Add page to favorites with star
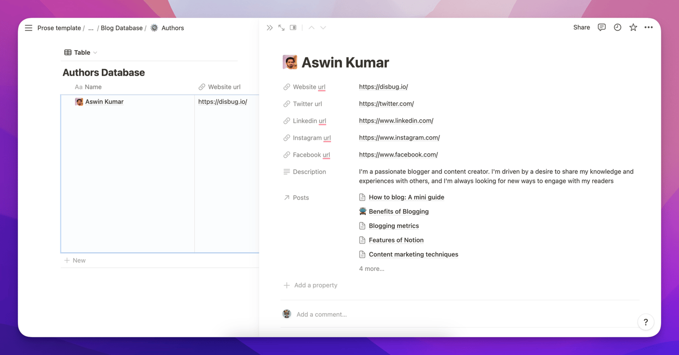The height and width of the screenshot is (355, 679). [x=633, y=27]
